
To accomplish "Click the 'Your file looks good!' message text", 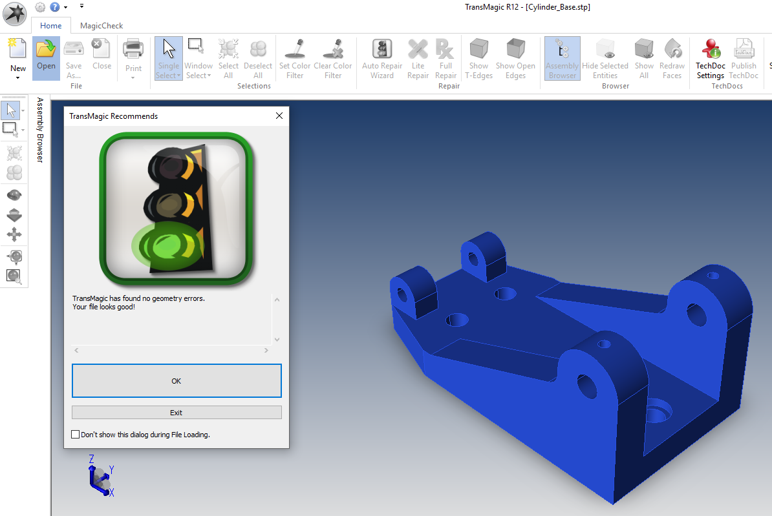I will (104, 307).
